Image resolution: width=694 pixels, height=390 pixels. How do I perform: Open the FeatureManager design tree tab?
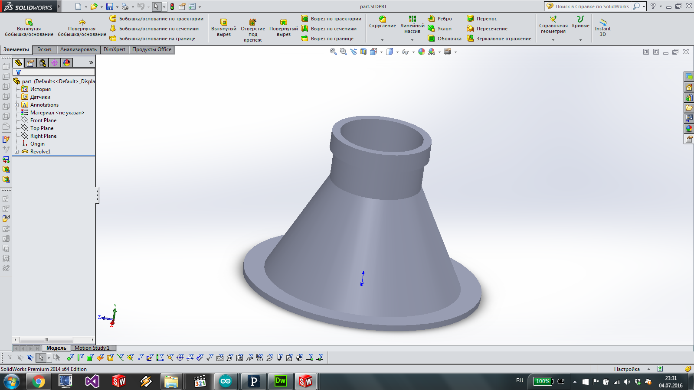(18, 63)
